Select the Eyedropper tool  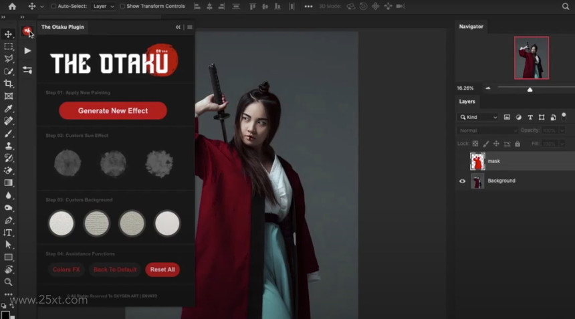8,108
